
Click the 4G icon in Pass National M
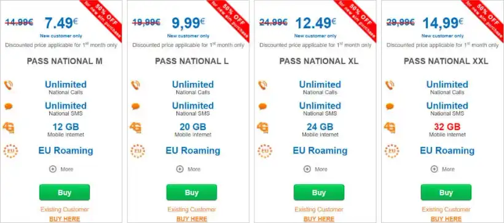tap(9, 128)
